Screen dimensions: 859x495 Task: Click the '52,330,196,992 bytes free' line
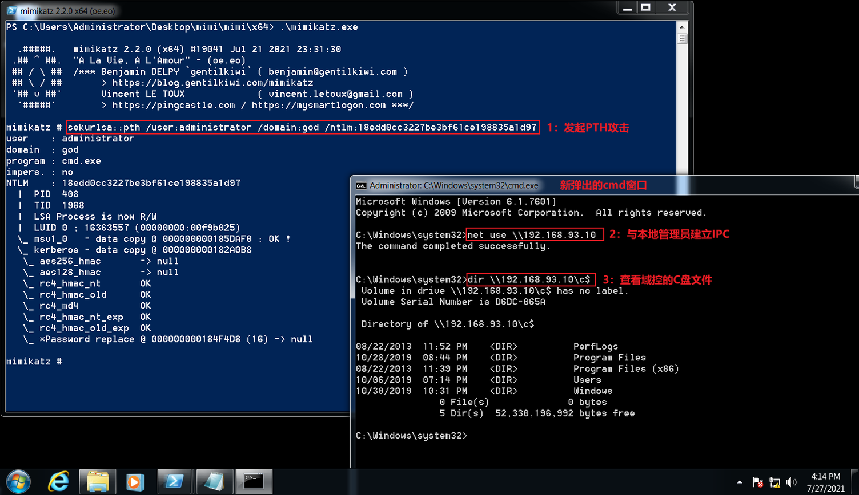(565, 413)
